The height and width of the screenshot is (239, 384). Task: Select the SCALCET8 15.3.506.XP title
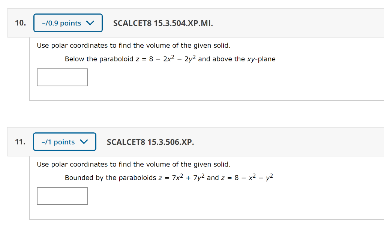click(x=150, y=142)
